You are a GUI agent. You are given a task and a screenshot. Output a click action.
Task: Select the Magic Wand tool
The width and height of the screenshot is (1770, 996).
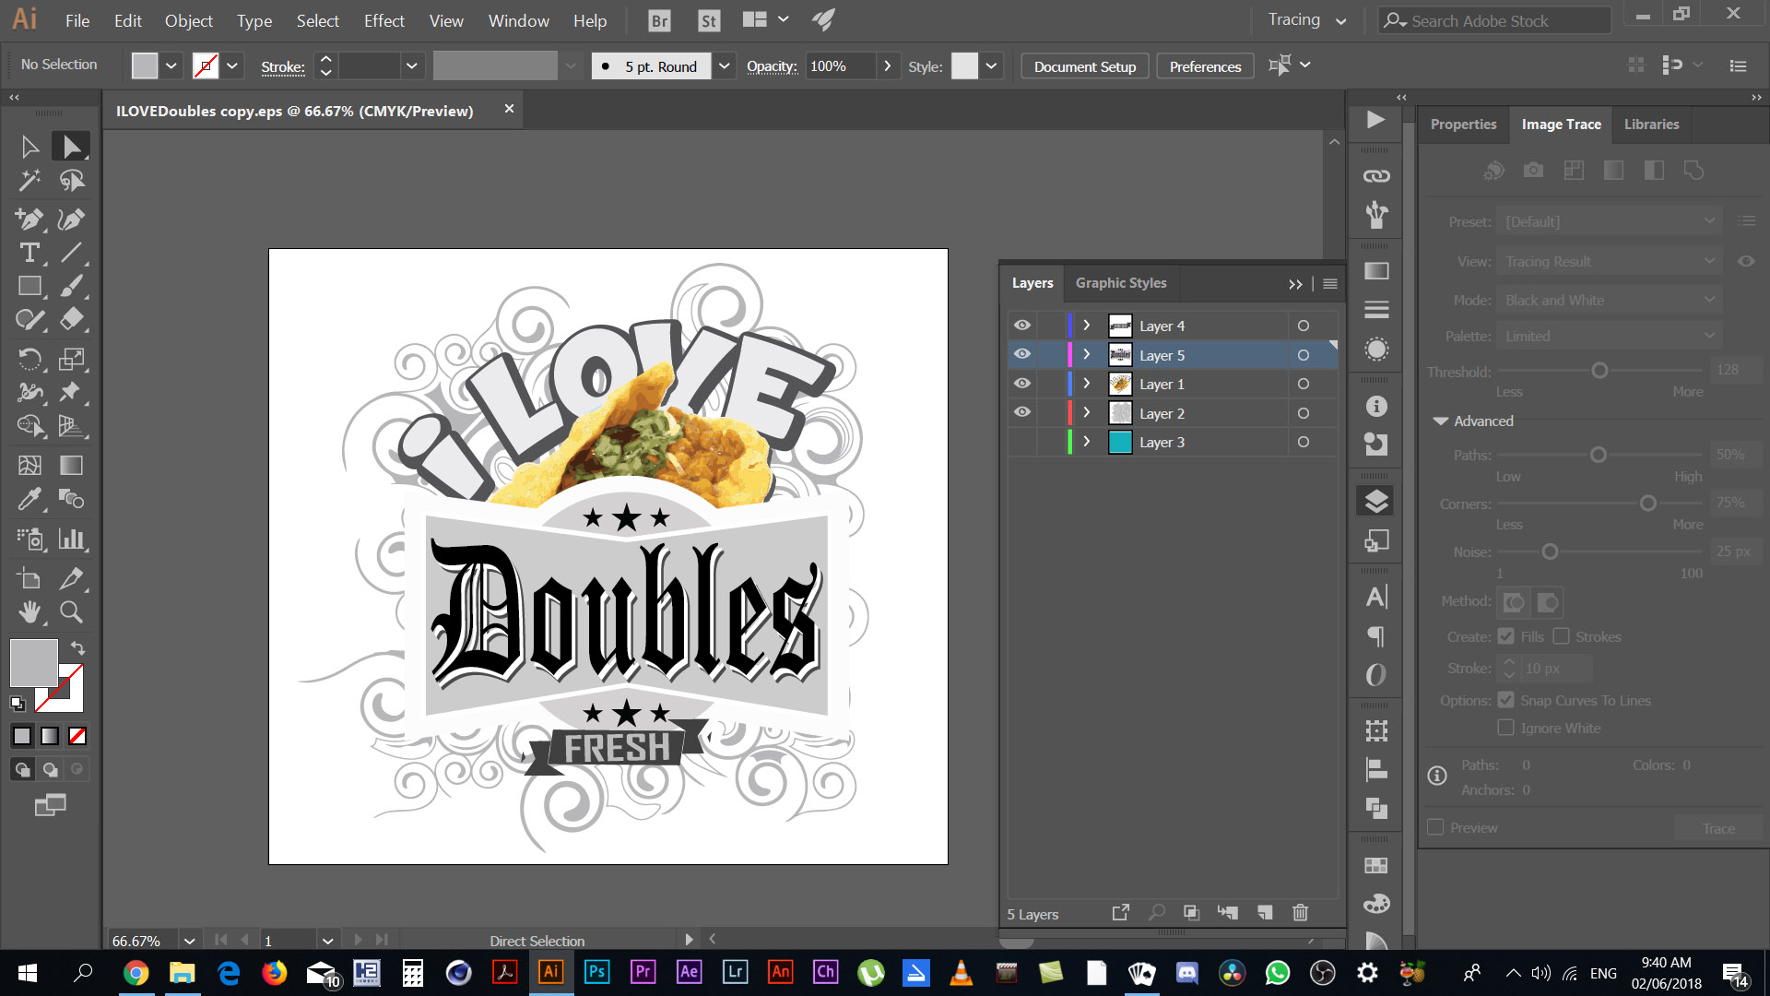[29, 181]
